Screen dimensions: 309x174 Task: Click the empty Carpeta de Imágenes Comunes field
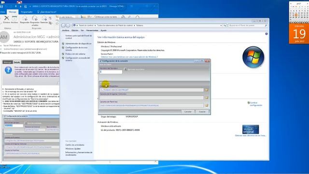pyautogui.click(x=152, y=98)
